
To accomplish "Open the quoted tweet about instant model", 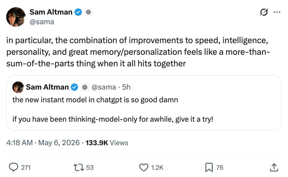I will (x=144, y=103).
